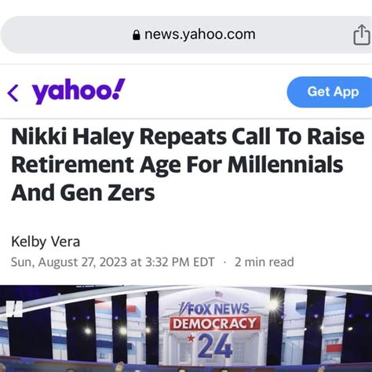Click the Fox News logo in the photo
Viewport: 372px width, 372px height.
[x=214, y=309]
